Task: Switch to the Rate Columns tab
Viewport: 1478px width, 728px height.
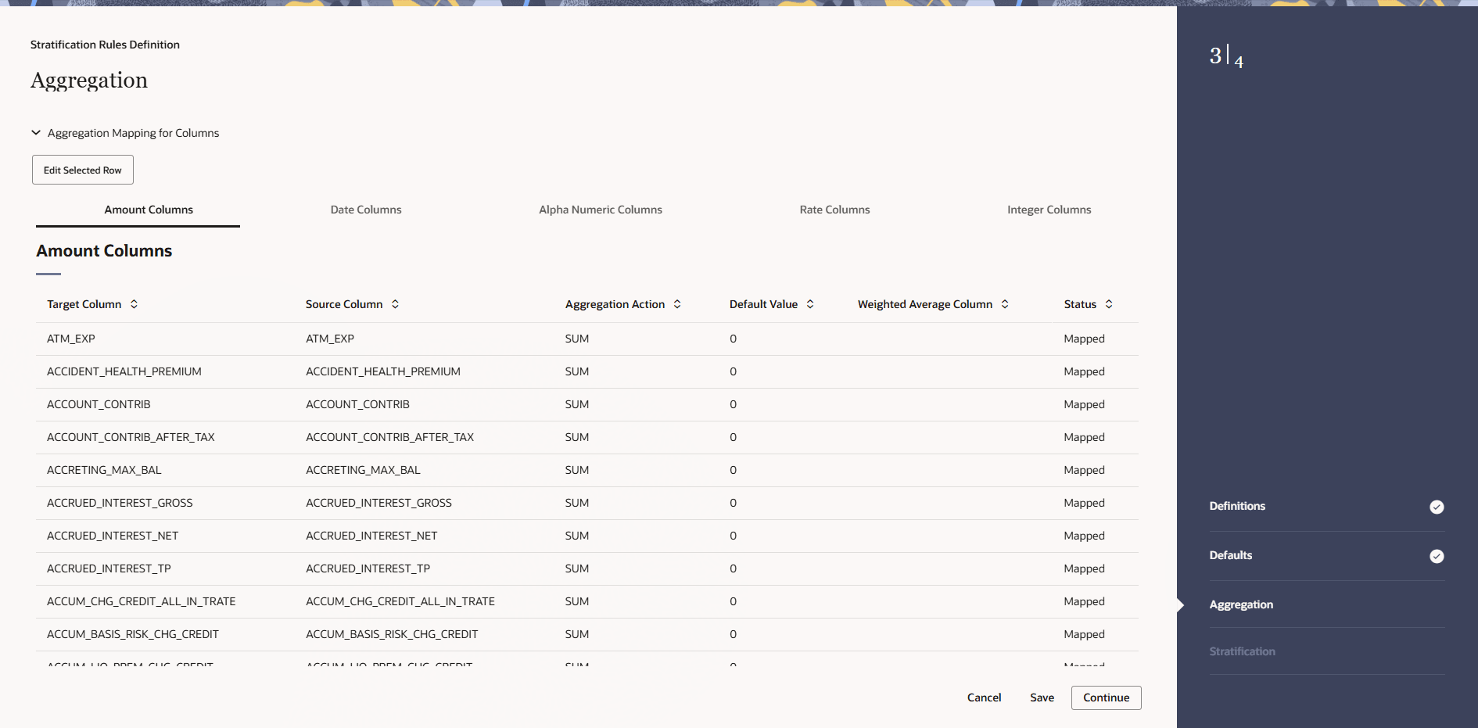Action: 834,210
